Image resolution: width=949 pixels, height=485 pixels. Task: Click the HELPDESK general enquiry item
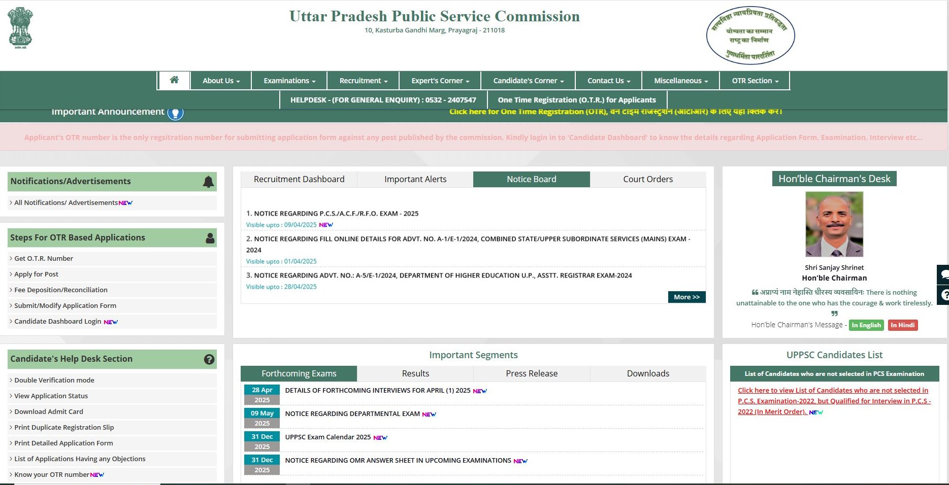coord(383,100)
